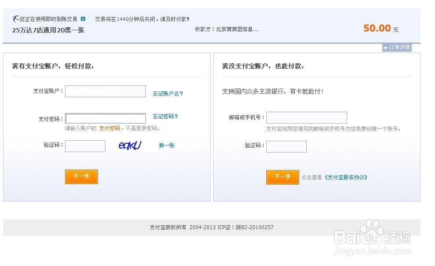This screenshot has height=266, width=435.
Task: Refresh captcha via 换一张 link
Action: pyautogui.click(x=167, y=145)
